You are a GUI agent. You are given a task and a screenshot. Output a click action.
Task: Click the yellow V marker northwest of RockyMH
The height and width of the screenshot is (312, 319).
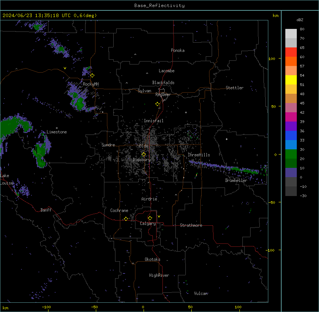65,68
